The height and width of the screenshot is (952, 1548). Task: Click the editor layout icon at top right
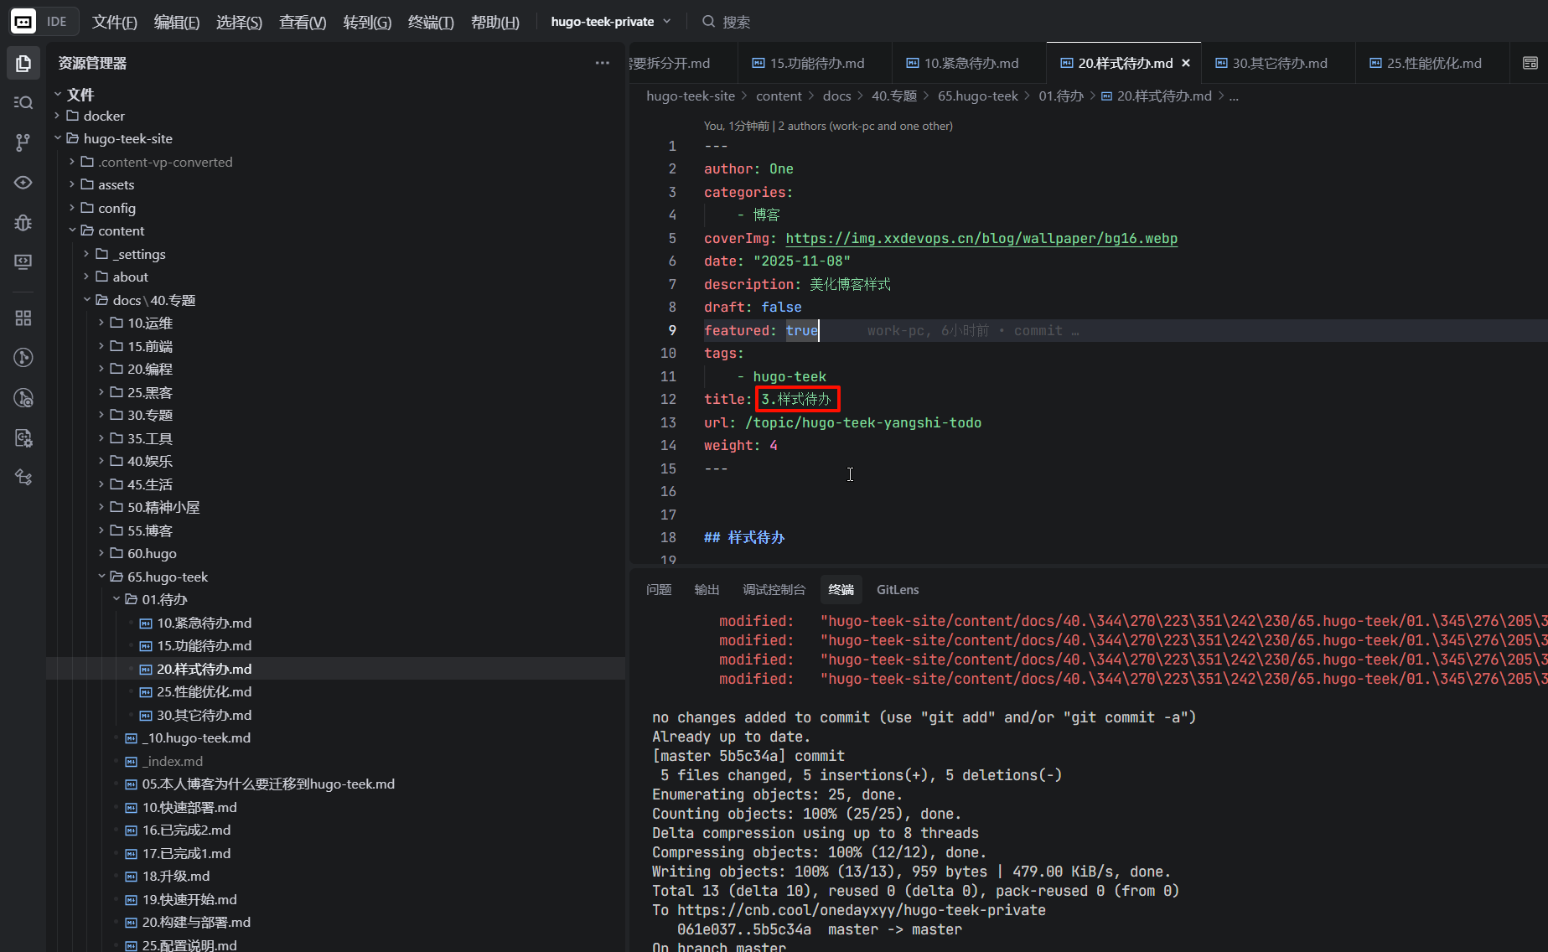tap(1530, 64)
